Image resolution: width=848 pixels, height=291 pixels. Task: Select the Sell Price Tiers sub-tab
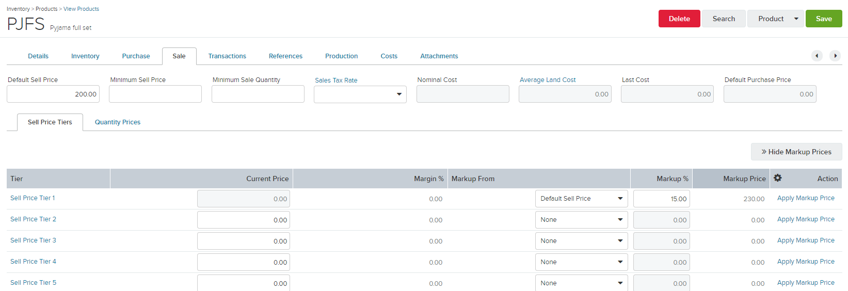(50, 122)
